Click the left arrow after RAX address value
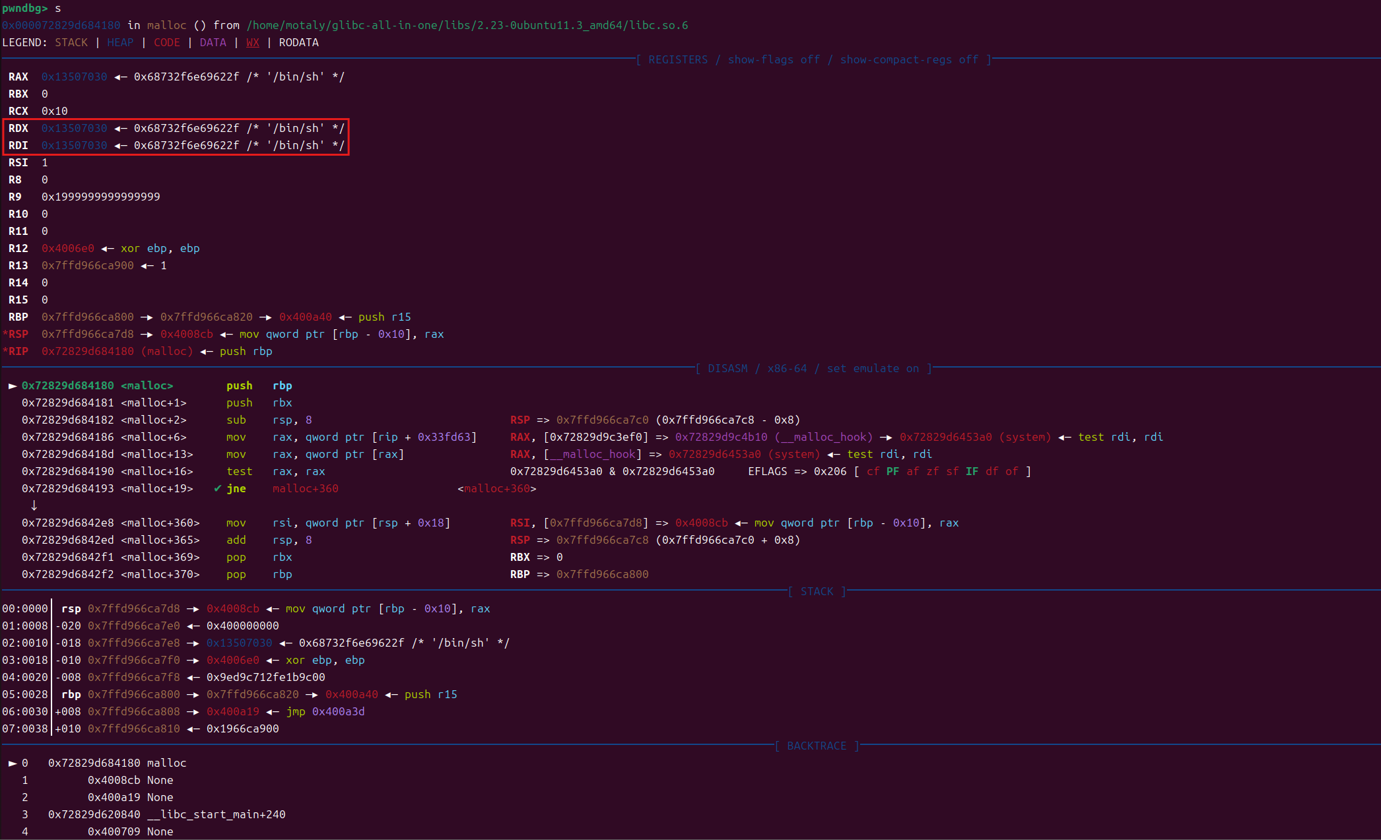The width and height of the screenshot is (1381, 840). 120,77
